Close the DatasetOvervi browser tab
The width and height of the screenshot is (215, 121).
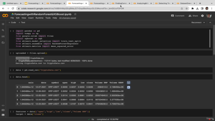(194, 3)
